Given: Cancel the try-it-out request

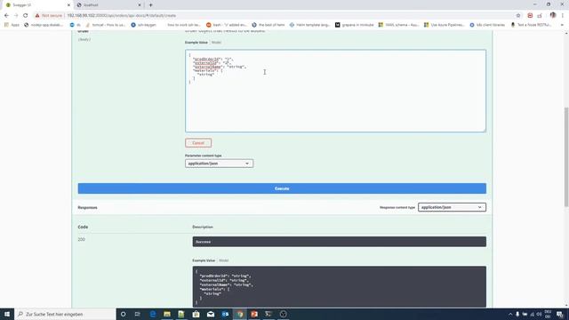Looking at the screenshot, I should [198, 143].
